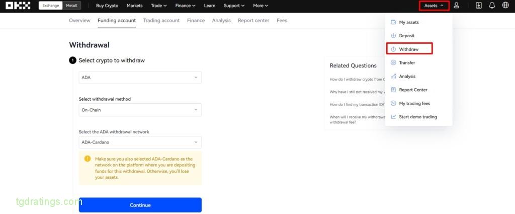Click the download app icon
The width and height of the screenshot is (515, 214).
click(x=479, y=6)
